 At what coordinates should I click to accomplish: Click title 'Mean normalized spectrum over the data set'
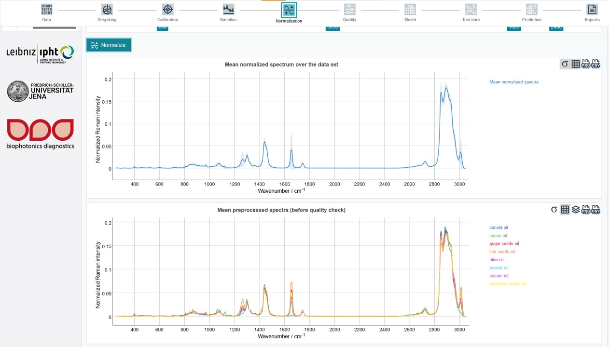pos(281,65)
